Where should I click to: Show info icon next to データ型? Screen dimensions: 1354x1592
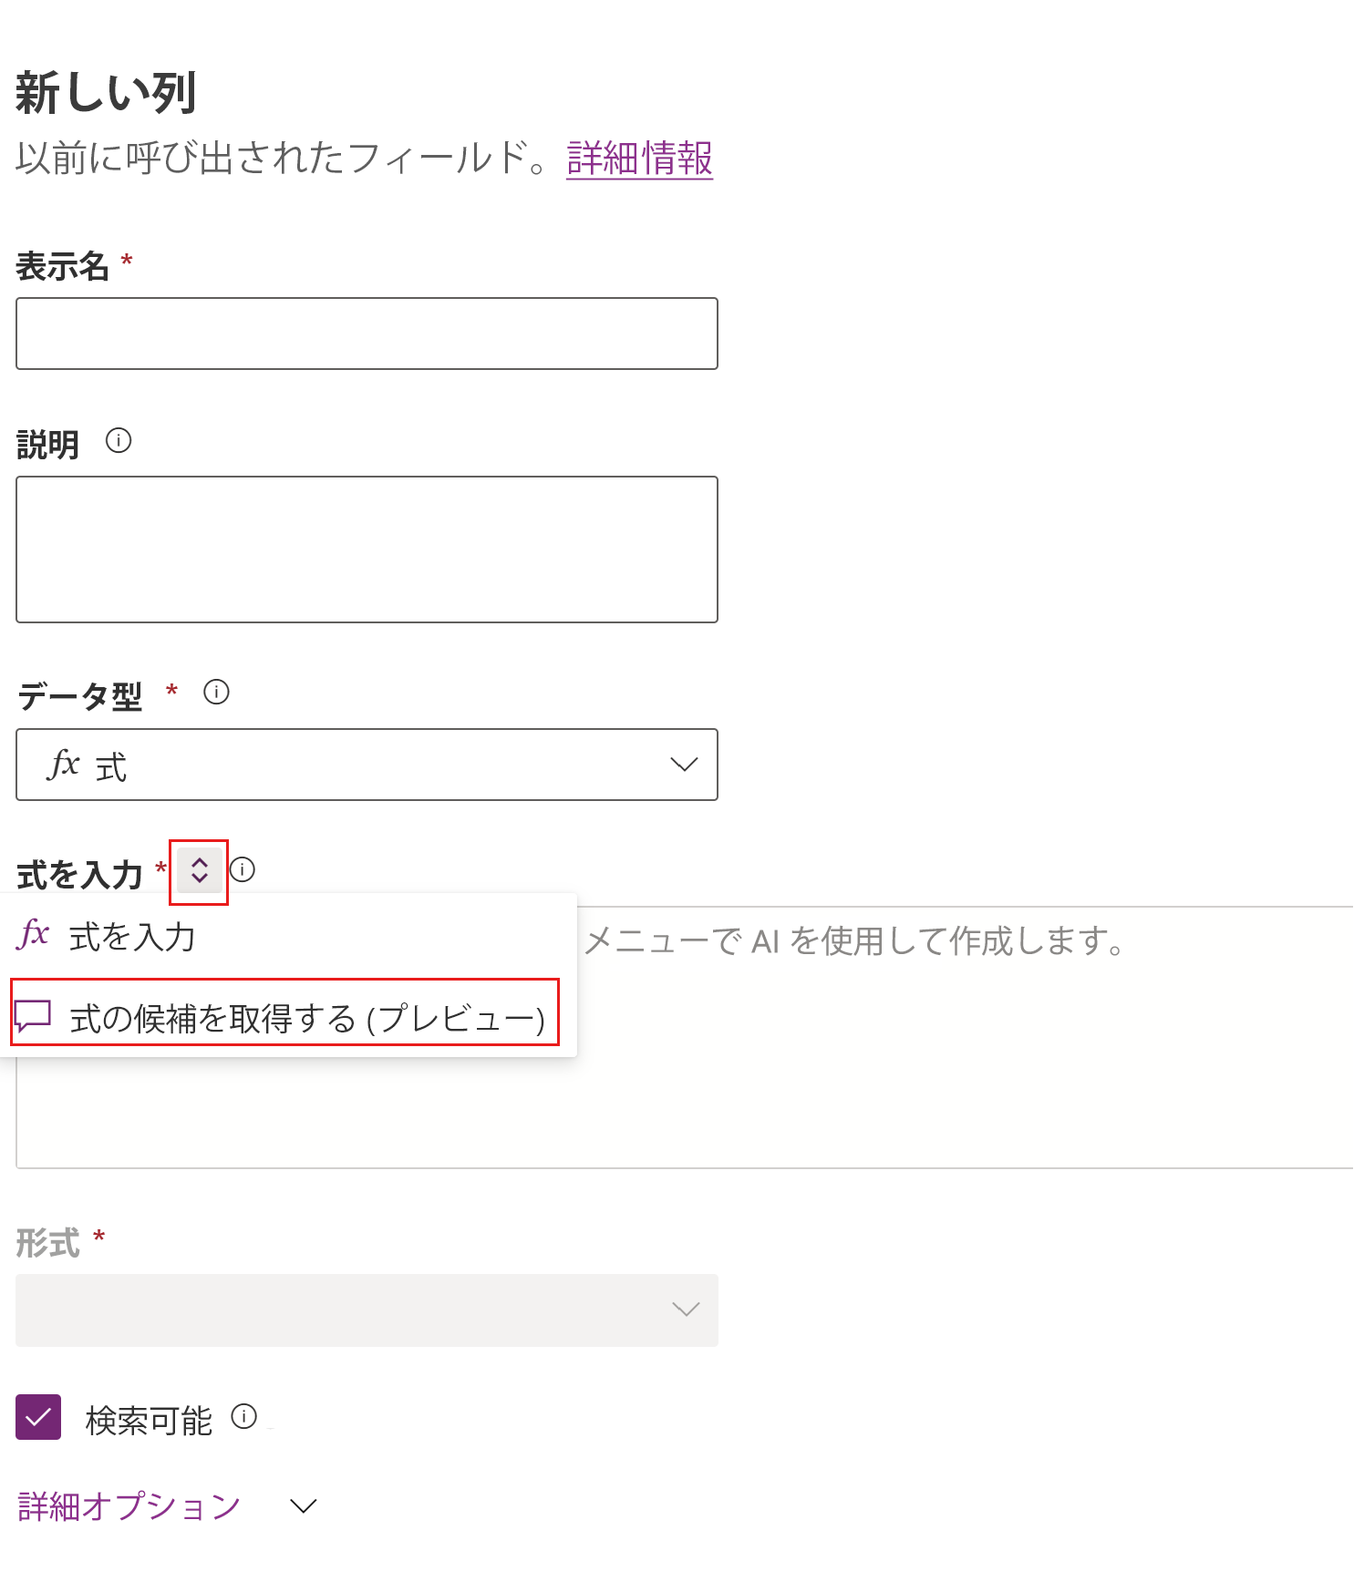216,692
